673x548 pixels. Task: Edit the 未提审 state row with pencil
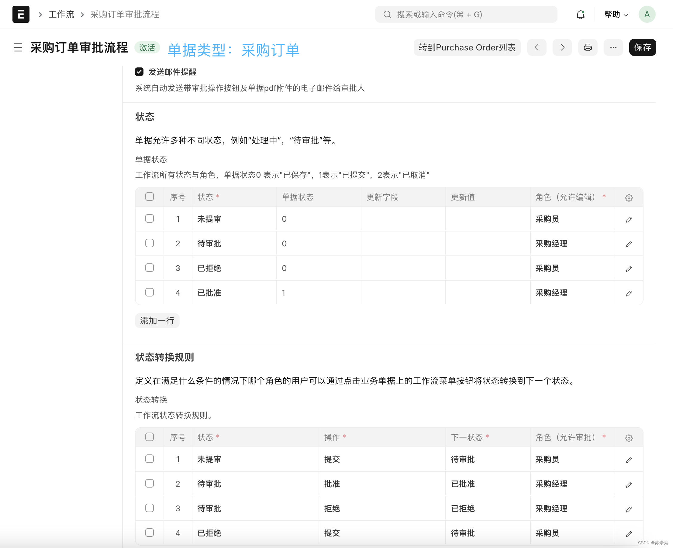click(629, 219)
